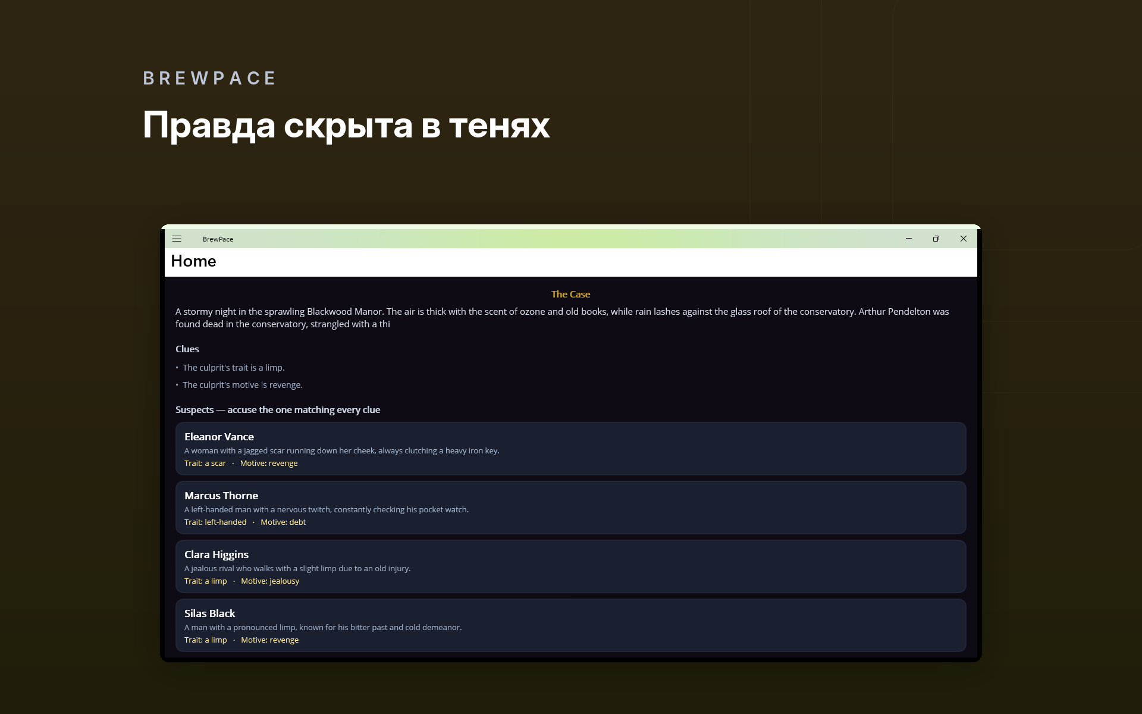Click 'Suspects — accuse the one matching every clue'
The width and height of the screenshot is (1142, 714).
click(278, 410)
